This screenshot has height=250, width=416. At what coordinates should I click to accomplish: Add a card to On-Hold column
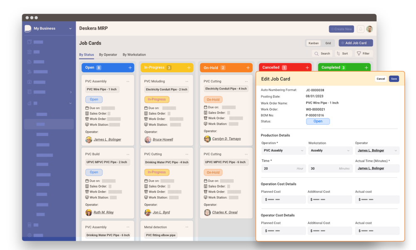[x=248, y=68]
